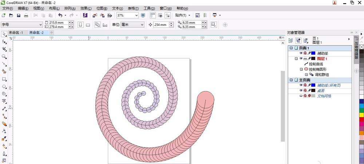This screenshot has height=164, width=364.
Task: Select blue color swatch of 辅助线 layer
Action: (x=313, y=53)
